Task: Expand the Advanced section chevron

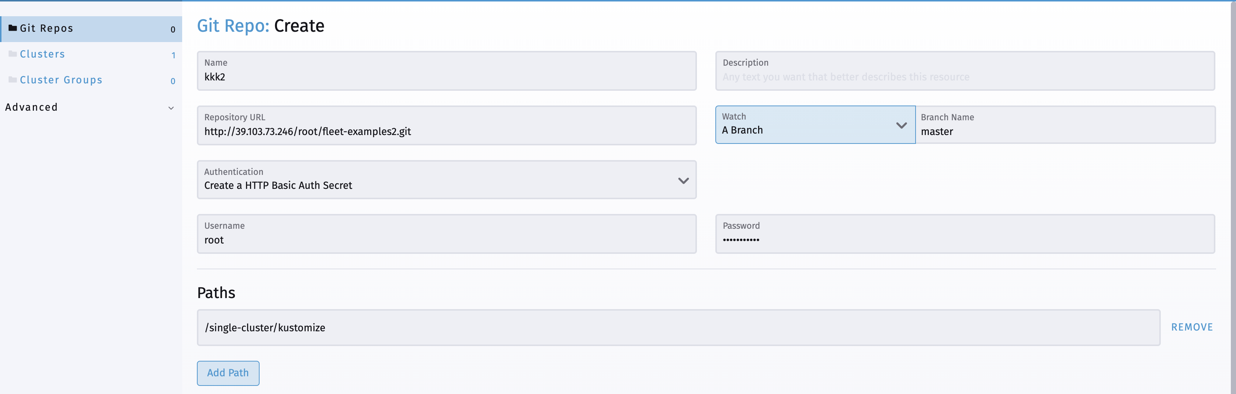Action: click(171, 108)
